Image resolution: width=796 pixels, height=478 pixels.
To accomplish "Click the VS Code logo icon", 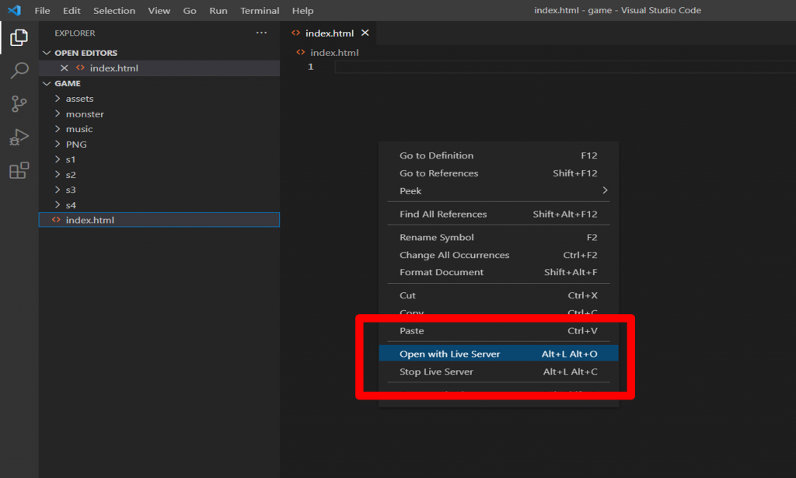I will coord(14,10).
